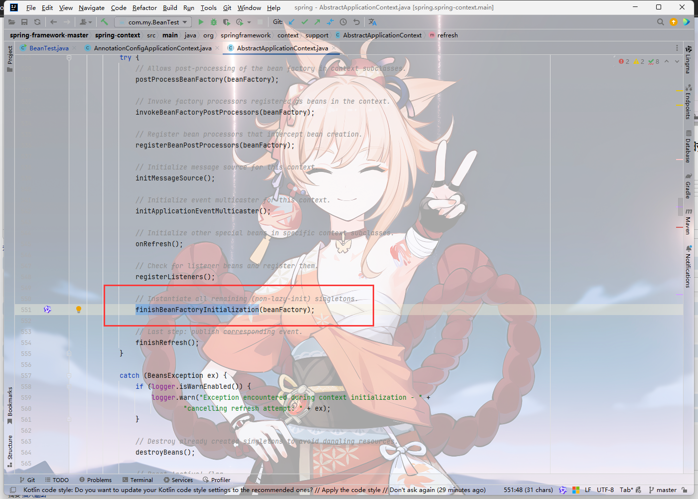Open the user/account dropdown icon
The width and height of the screenshot is (698, 499).
pyautogui.click(x=86, y=22)
